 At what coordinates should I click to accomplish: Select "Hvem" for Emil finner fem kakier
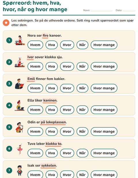click(x=35, y=88)
